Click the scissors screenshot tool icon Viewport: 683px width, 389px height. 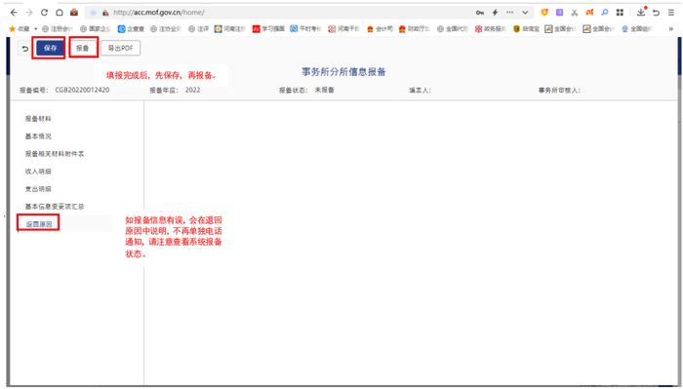pyautogui.click(x=575, y=12)
